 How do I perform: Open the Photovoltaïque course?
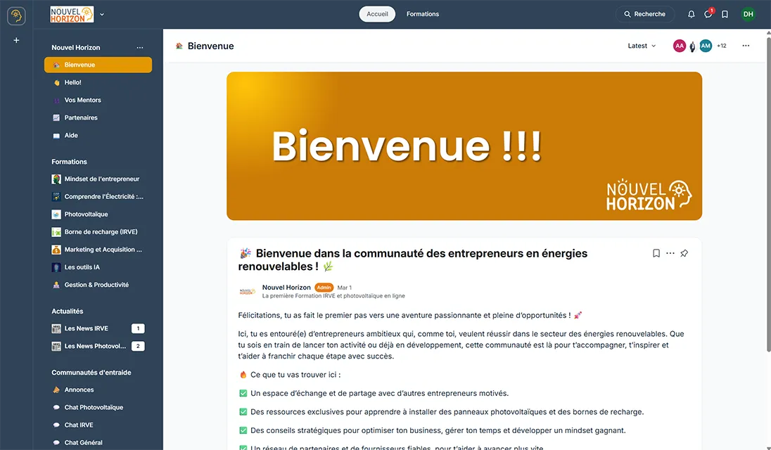98,214
